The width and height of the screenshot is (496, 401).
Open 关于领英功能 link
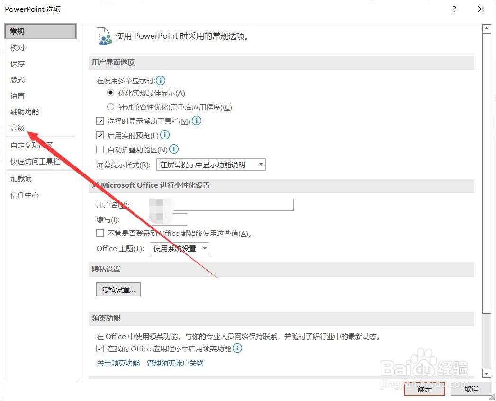(x=118, y=363)
